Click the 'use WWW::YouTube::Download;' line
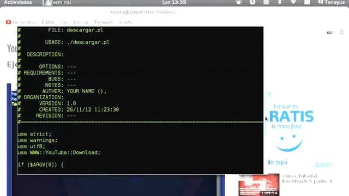Image resolution: width=349 pixels, height=196 pixels. tap(59, 152)
